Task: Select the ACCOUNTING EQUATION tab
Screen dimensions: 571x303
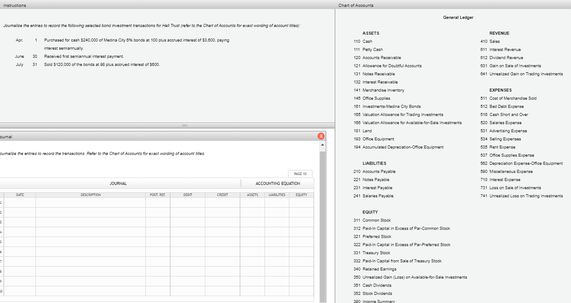Action: click(278, 183)
